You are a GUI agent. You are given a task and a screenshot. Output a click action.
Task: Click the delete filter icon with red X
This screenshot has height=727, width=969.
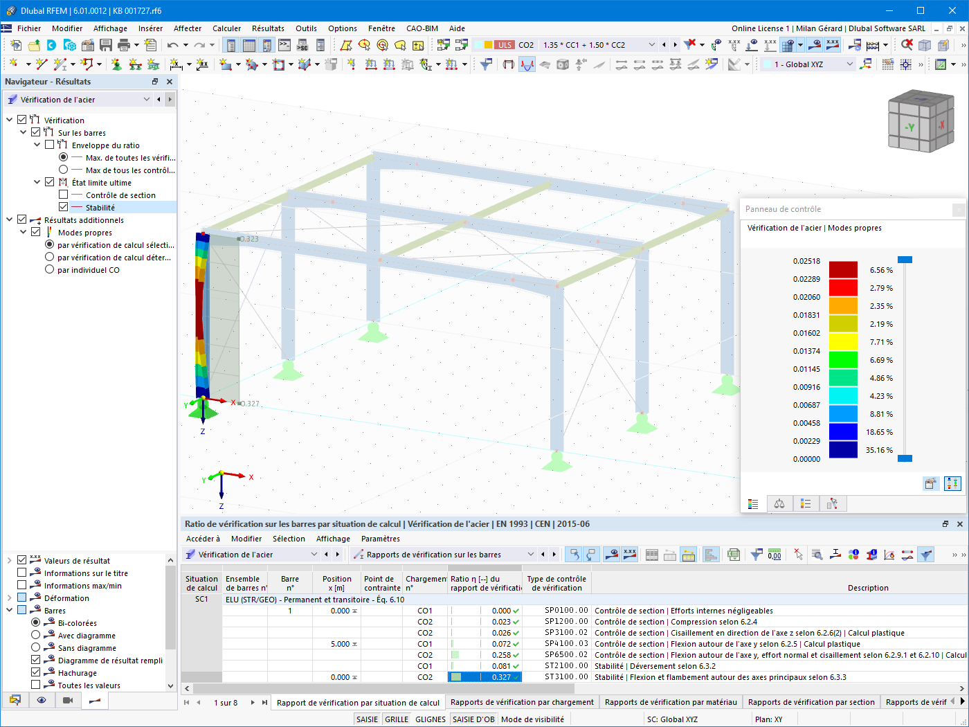pos(690,45)
